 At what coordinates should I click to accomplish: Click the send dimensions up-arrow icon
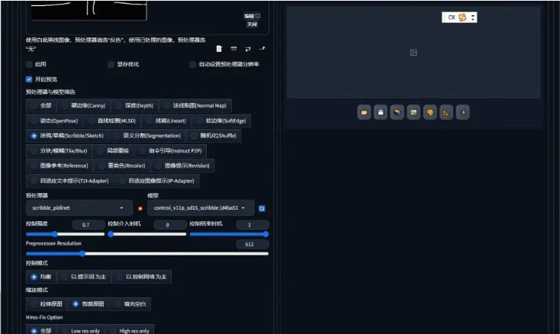[x=262, y=48]
